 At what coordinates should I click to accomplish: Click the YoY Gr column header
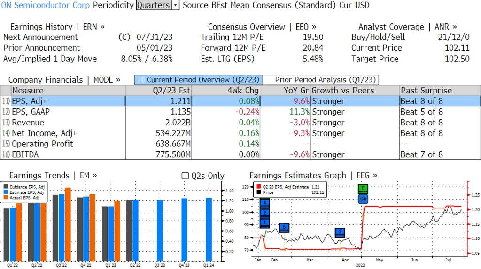(x=285, y=91)
